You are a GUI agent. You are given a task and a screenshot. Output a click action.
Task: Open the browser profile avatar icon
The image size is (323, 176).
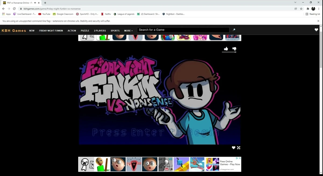pos(313,9)
